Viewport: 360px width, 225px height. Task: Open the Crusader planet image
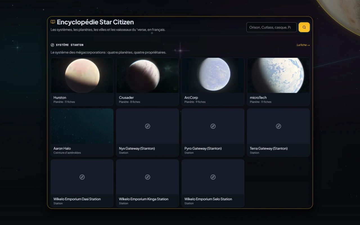coord(147,75)
